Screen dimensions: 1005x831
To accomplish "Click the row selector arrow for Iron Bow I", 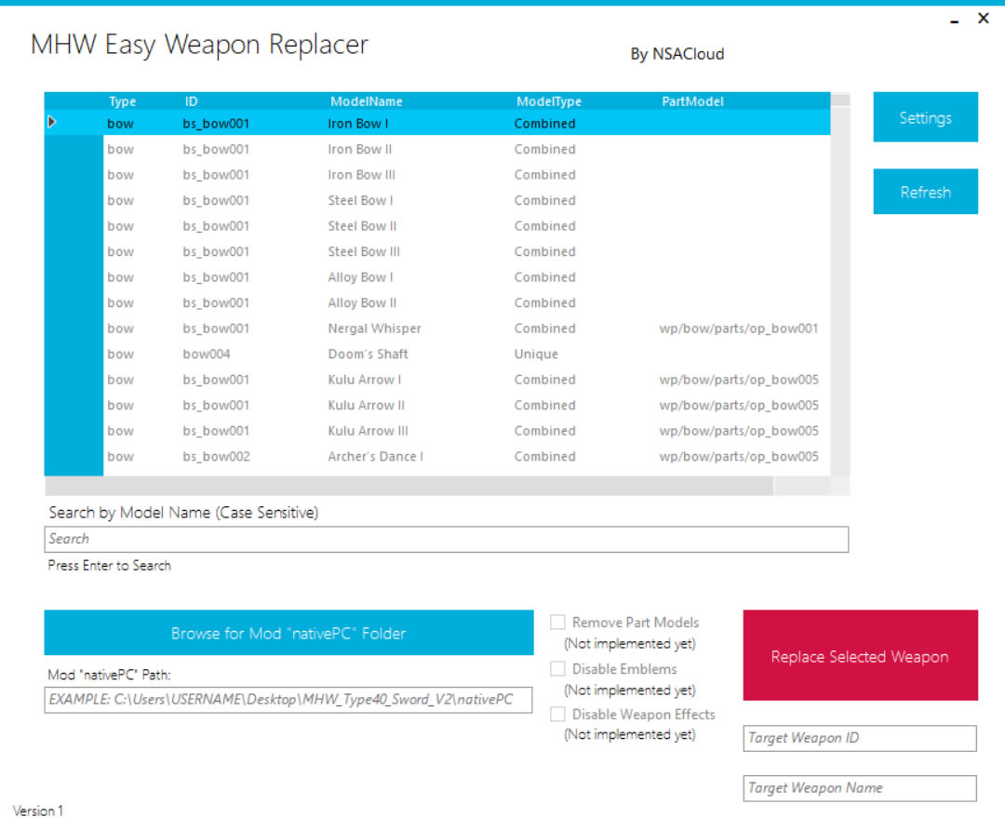I will pos(53,122).
